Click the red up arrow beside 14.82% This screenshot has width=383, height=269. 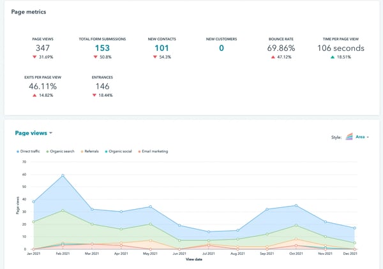[x=34, y=95]
